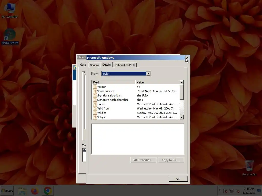
Task: Show hidden tray icons chevron
Action: click(220, 190)
